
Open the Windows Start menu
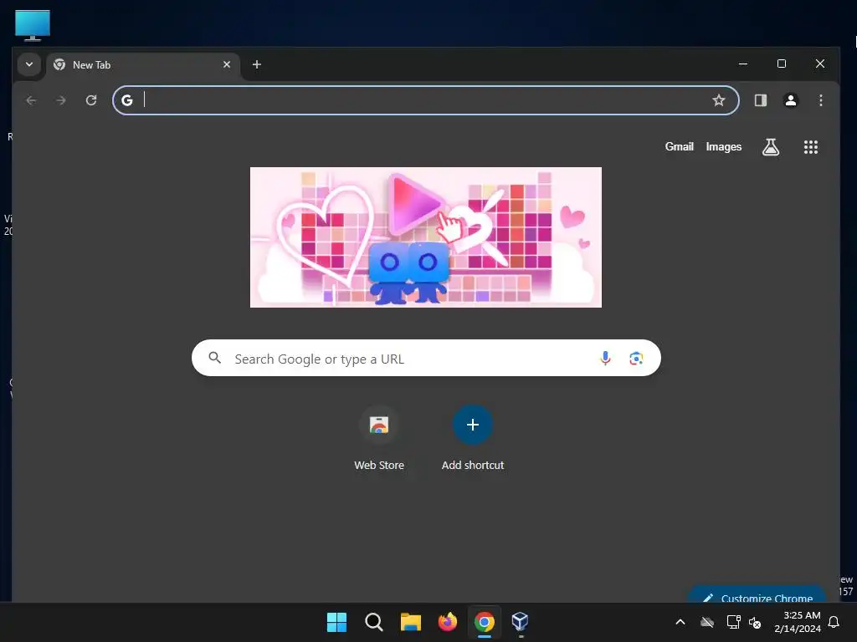336,622
